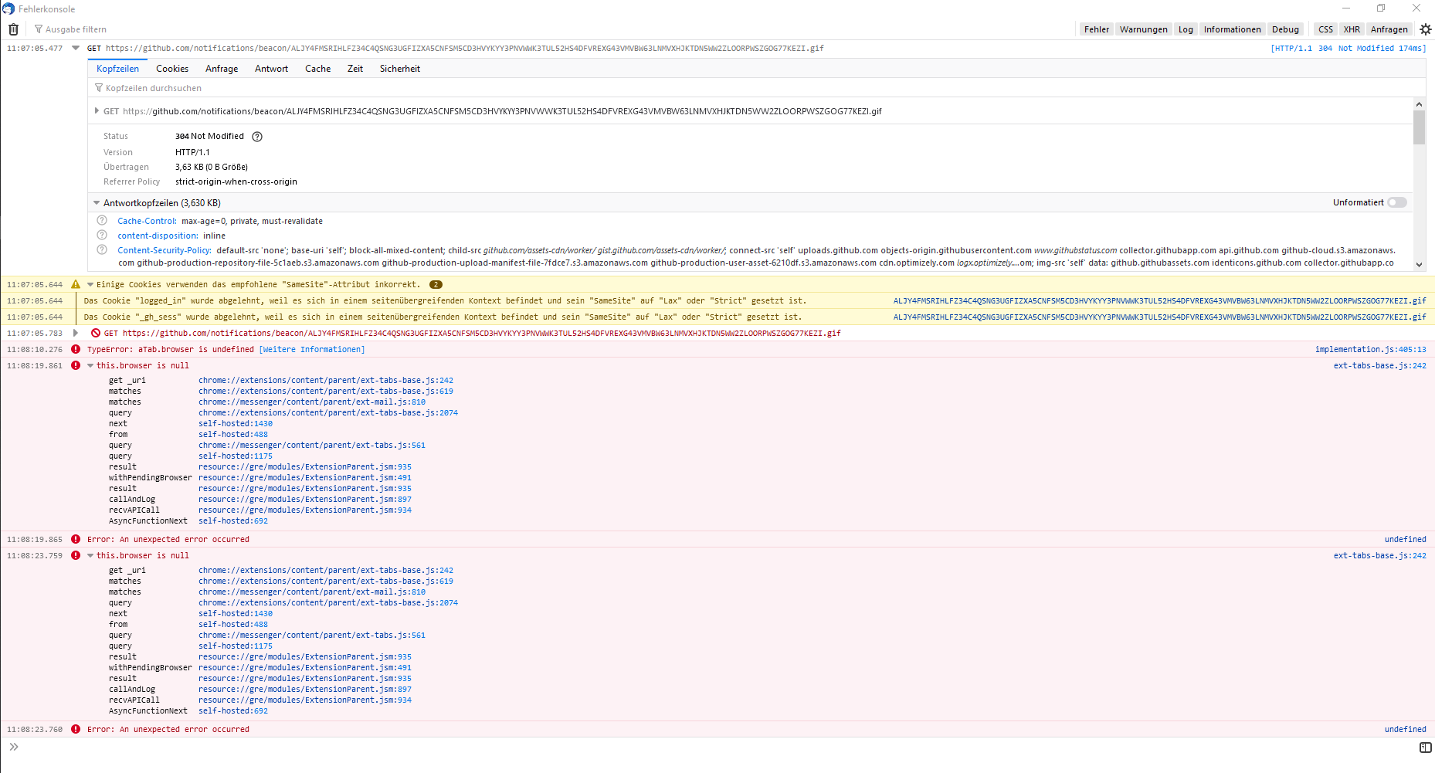The width and height of the screenshot is (1435, 773).
Task: Collapse the first this.browser is null stack
Action: [90, 365]
